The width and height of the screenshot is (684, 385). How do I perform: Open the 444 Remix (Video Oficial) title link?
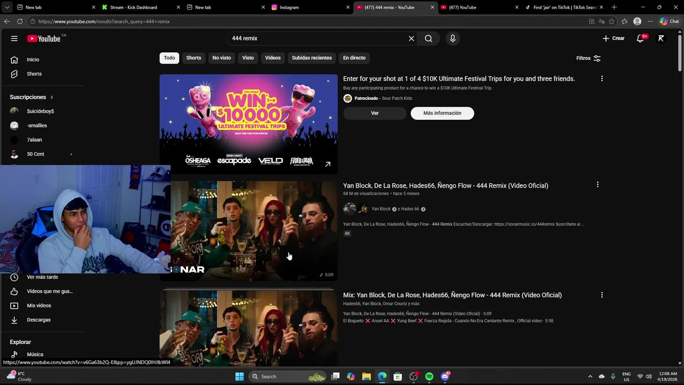click(x=446, y=186)
